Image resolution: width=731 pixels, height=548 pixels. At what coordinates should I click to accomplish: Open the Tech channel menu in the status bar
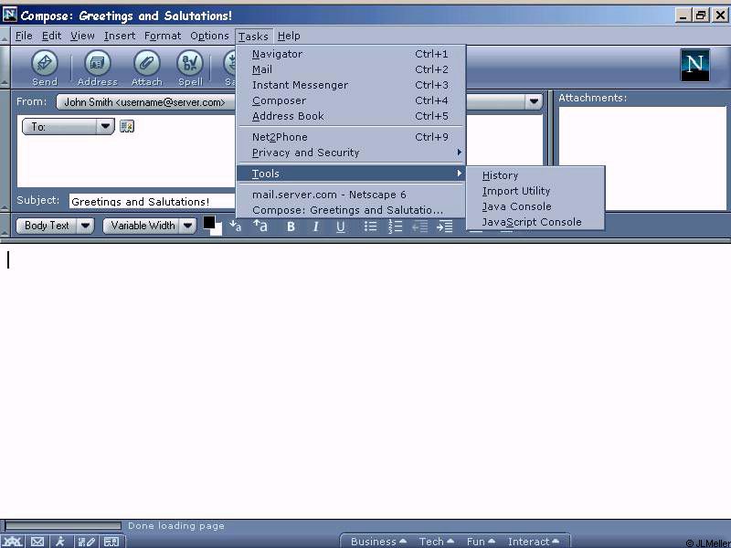(437, 542)
